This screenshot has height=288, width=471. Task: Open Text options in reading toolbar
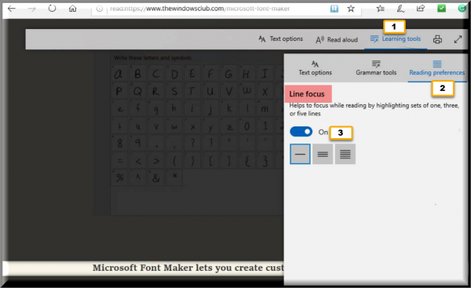281,38
